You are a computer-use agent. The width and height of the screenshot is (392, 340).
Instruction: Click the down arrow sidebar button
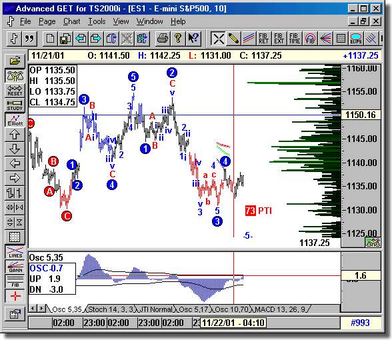(15, 149)
